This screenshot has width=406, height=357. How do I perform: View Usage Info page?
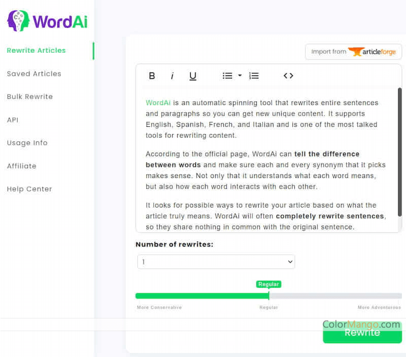[27, 143]
